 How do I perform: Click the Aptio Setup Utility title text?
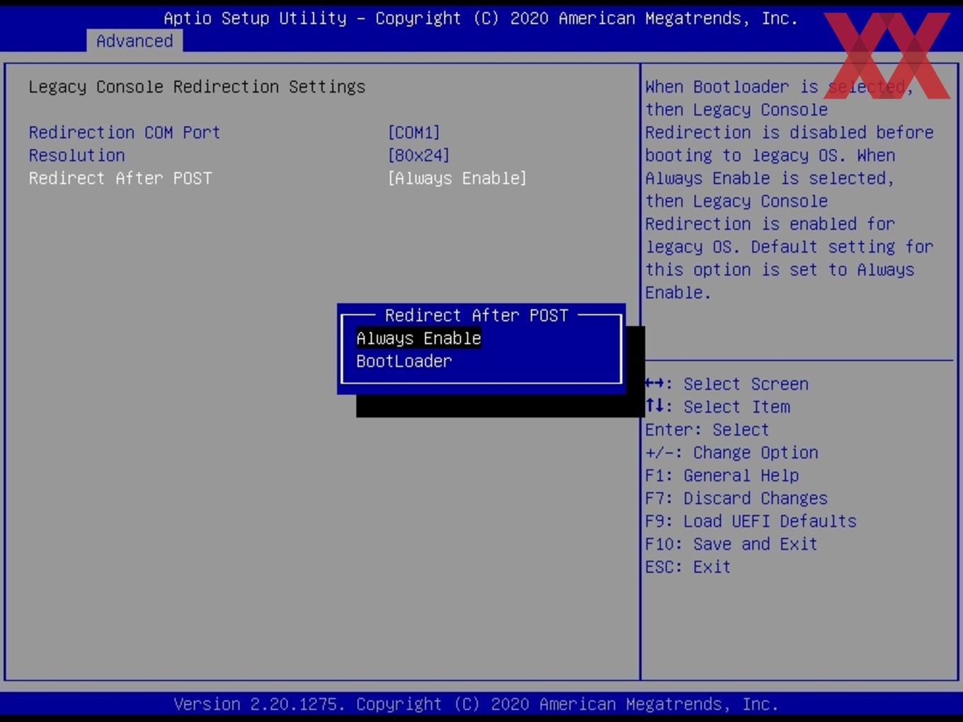tap(481, 18)
